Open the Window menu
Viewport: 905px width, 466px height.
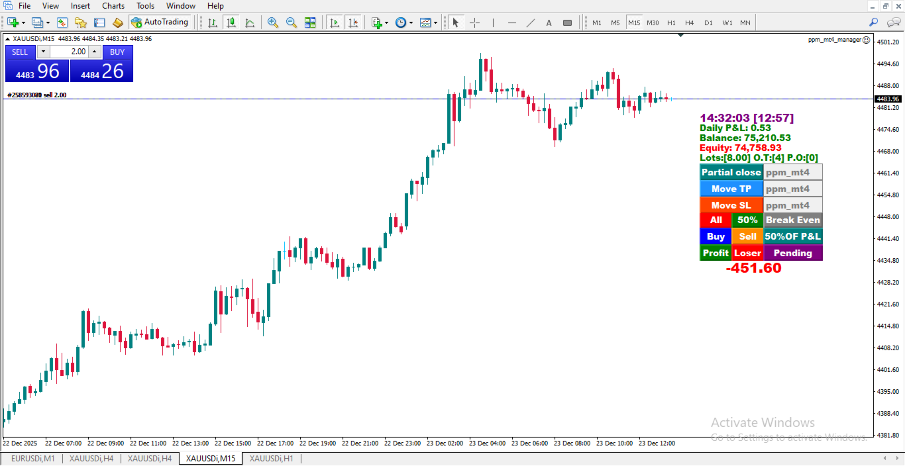click(x=181, y=6)
